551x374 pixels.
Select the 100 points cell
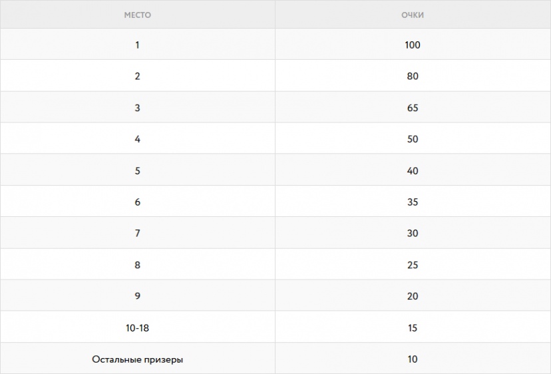413,45
